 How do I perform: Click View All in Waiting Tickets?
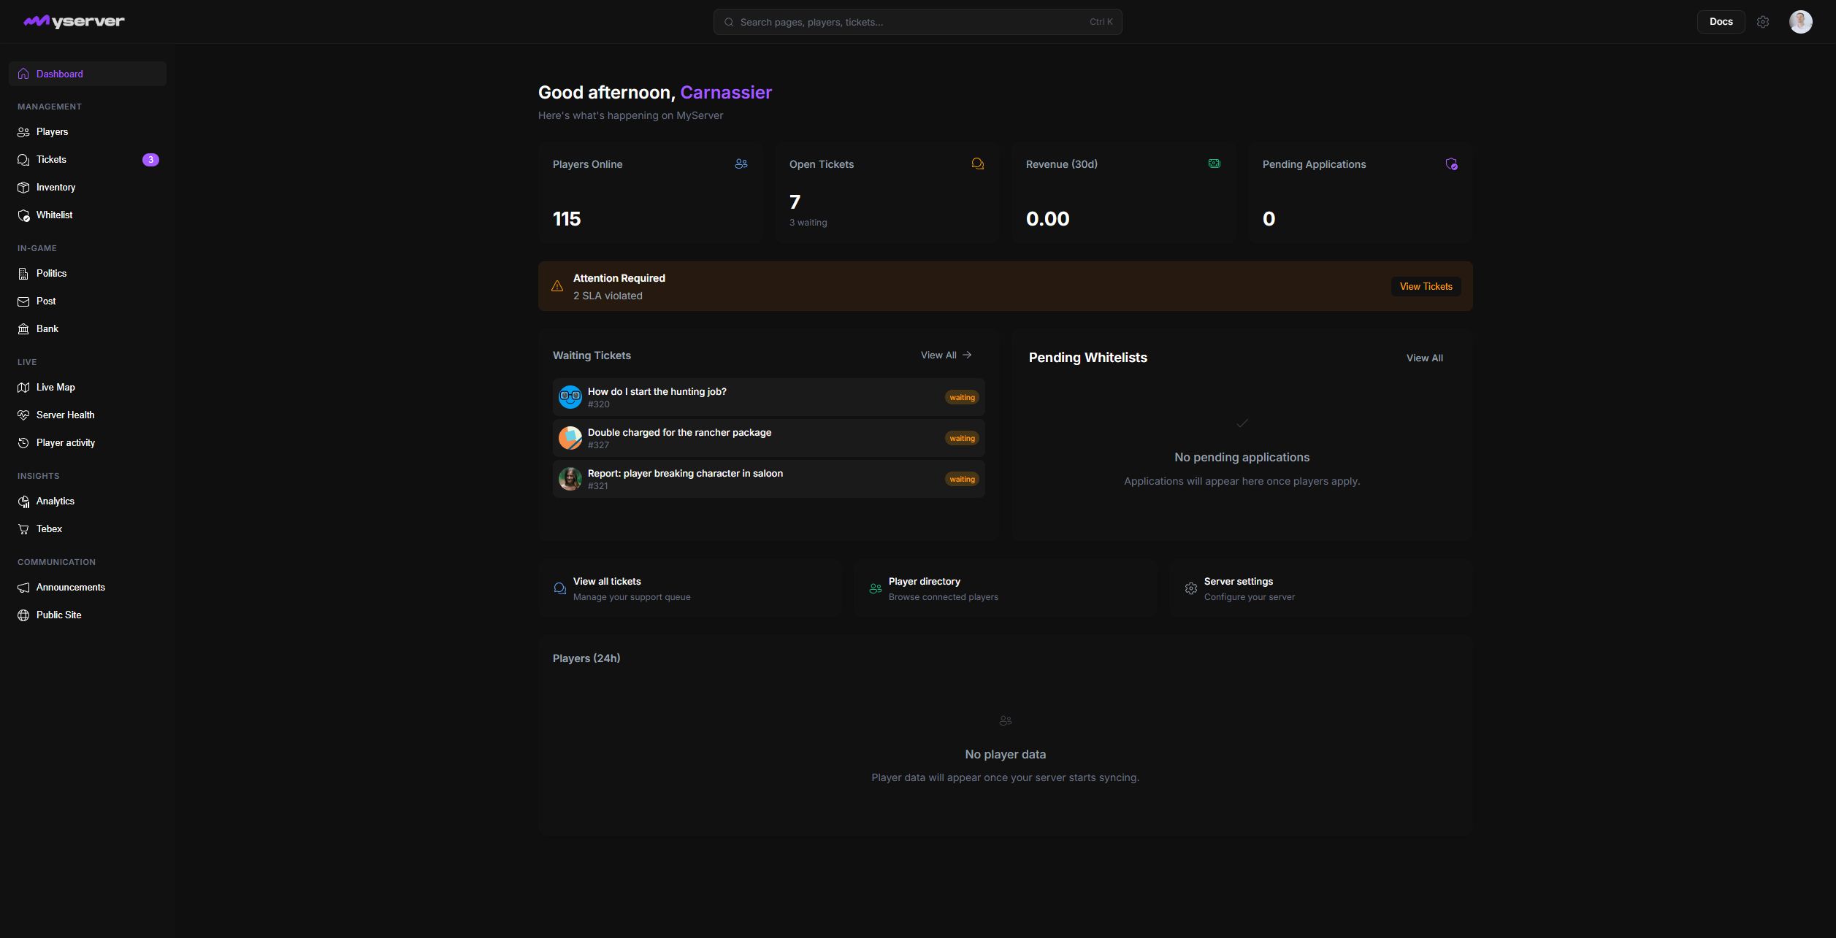946,355
